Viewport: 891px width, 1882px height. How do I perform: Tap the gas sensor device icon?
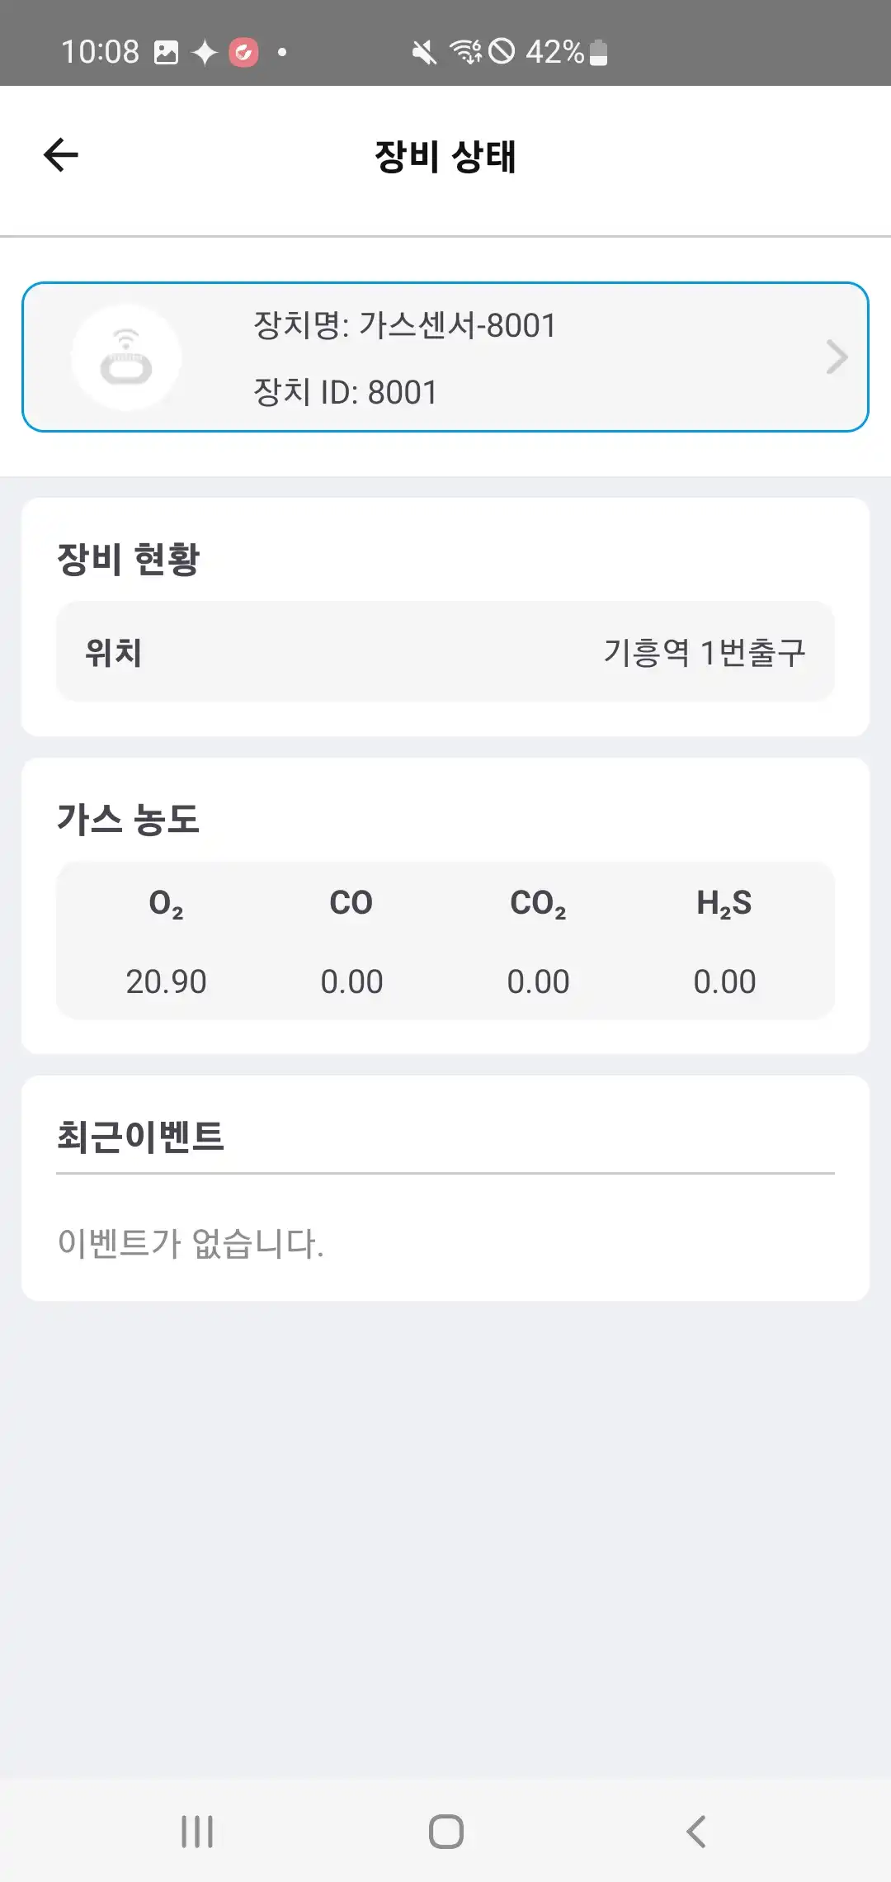coord(126,358)
